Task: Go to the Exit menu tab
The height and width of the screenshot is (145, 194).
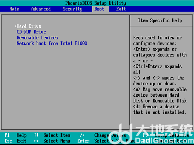Action: point(121,9)
